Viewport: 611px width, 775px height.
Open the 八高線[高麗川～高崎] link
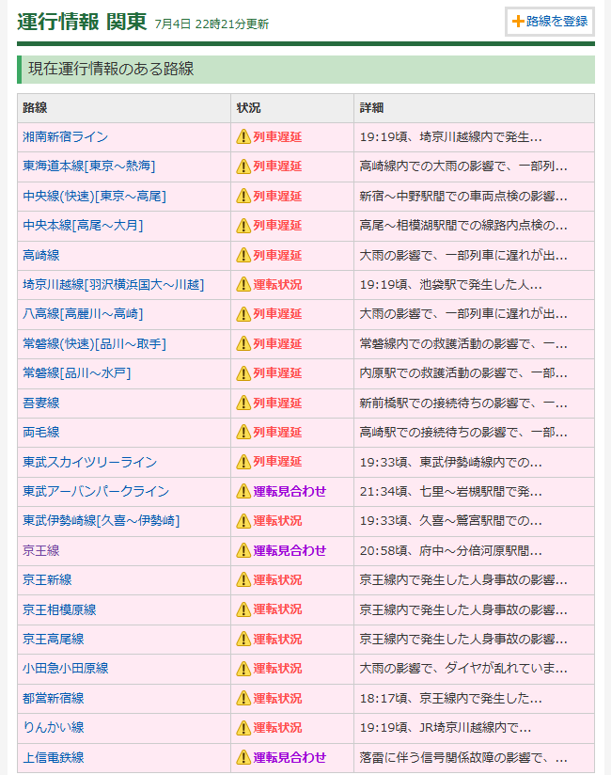83,314
